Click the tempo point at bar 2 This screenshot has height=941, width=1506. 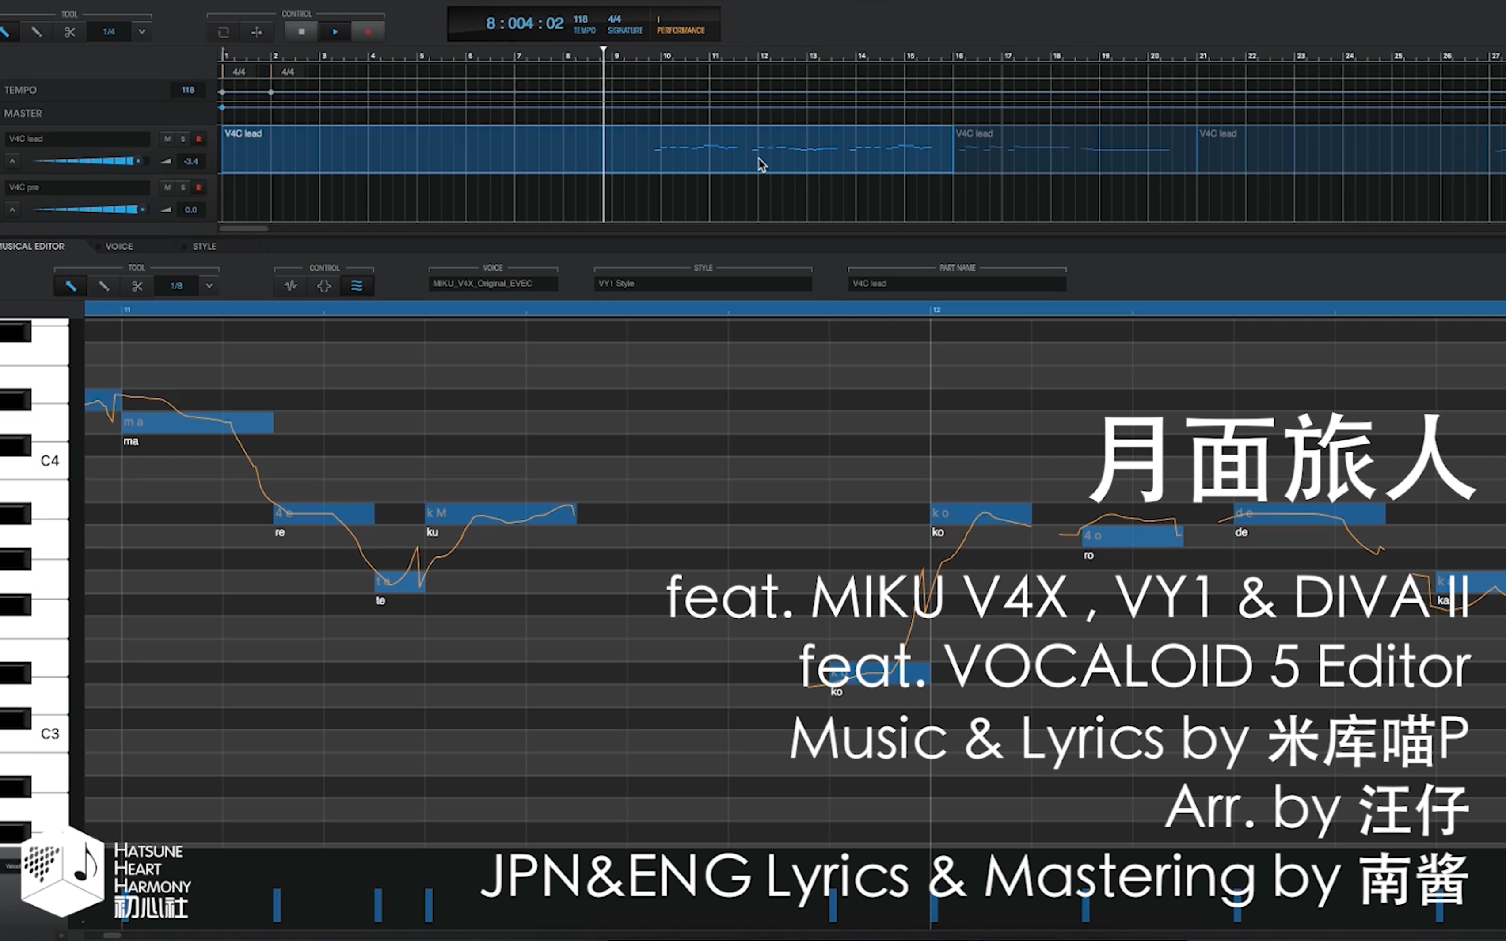tap(271, 92)
